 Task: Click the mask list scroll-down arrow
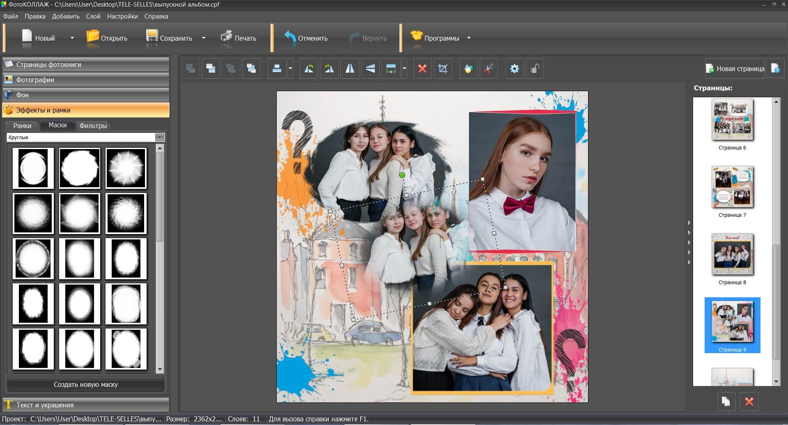point(160,369)
